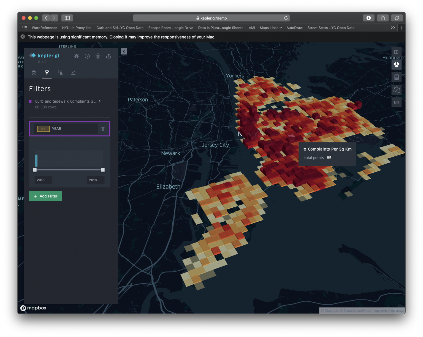Open the Add Data database icon
Image resolution: width=423 pixels, height=337 pixels.
click(98, 56)
